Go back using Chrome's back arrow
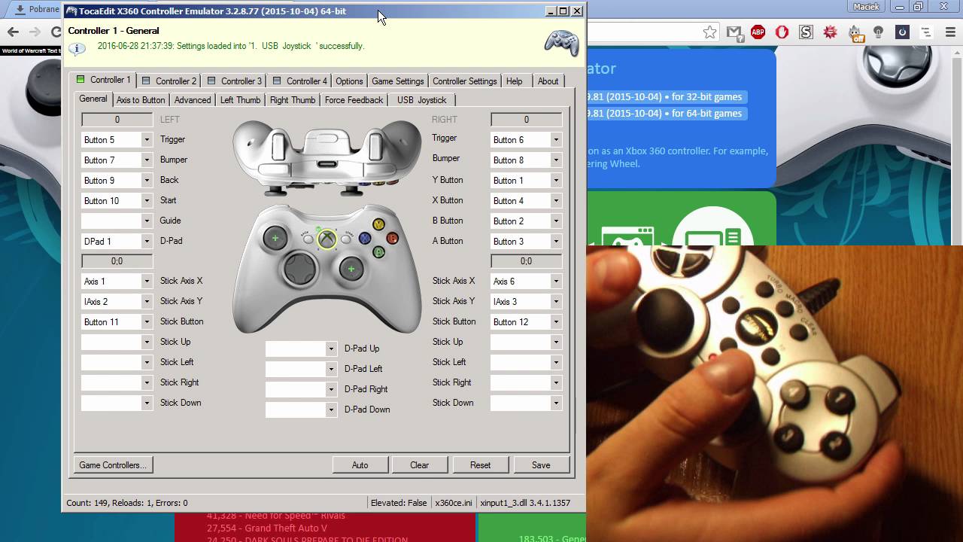Image resolution: width=963 pixels, height=542 pixels. pyautogui.click(x=13, y=32)
